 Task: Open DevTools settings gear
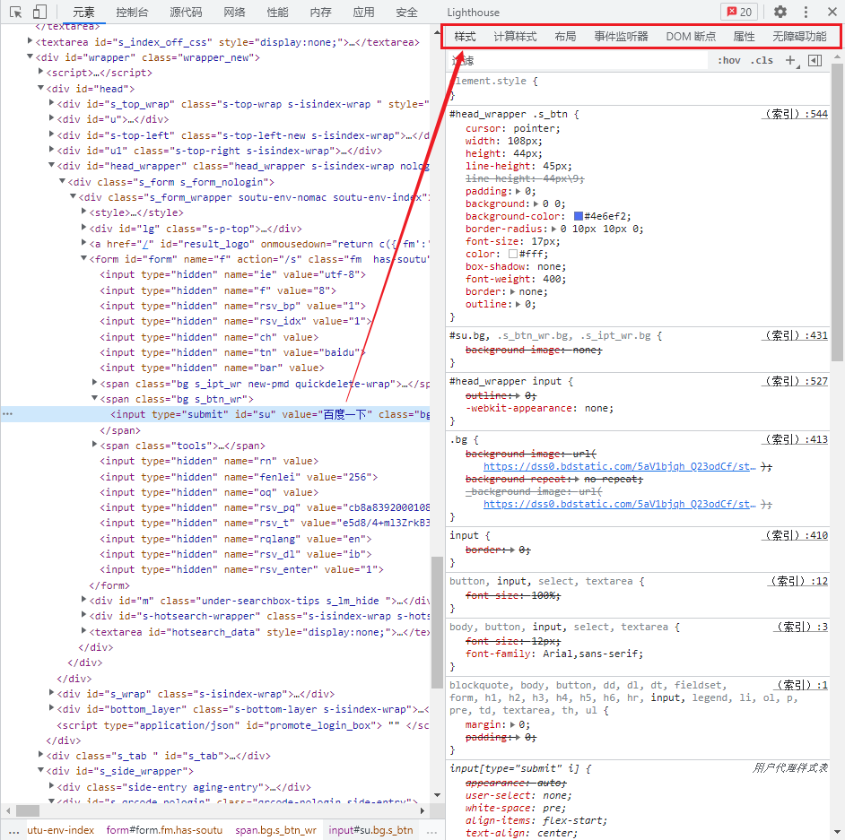780,12
